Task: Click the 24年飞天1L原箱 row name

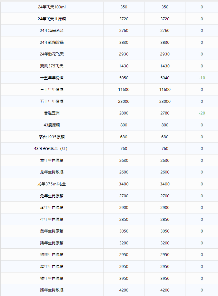Action: (x=52, y=19)
